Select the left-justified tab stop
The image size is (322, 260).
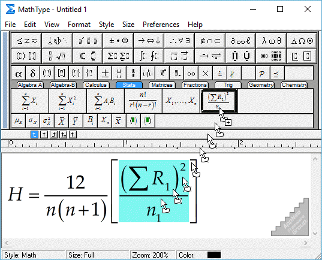34,135
